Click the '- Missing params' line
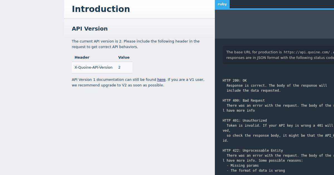 (x=243, y=166)
